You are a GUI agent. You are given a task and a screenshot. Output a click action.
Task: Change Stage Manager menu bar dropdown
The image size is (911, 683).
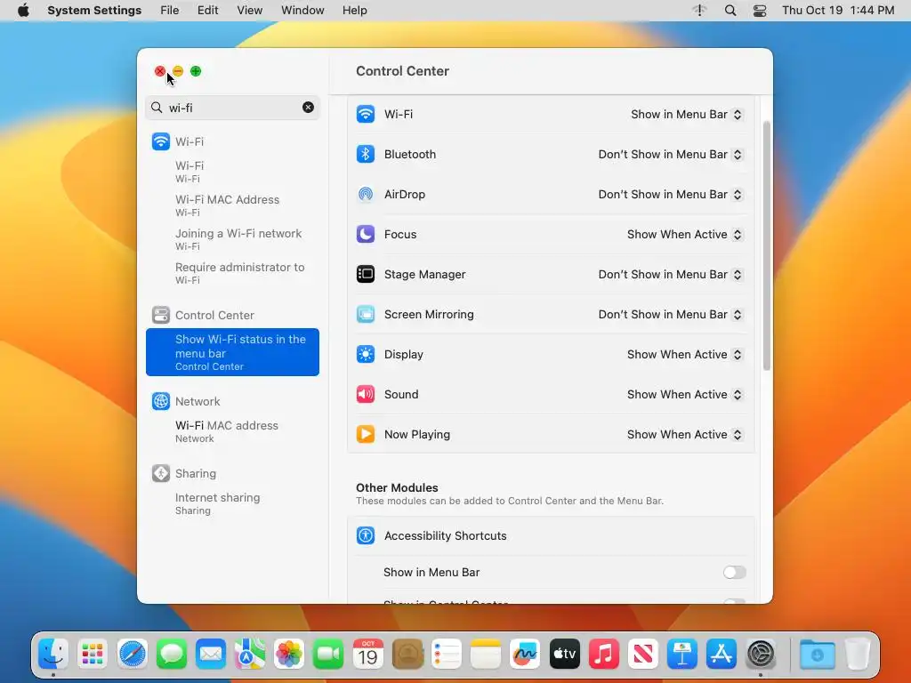(x=671, y=275)
